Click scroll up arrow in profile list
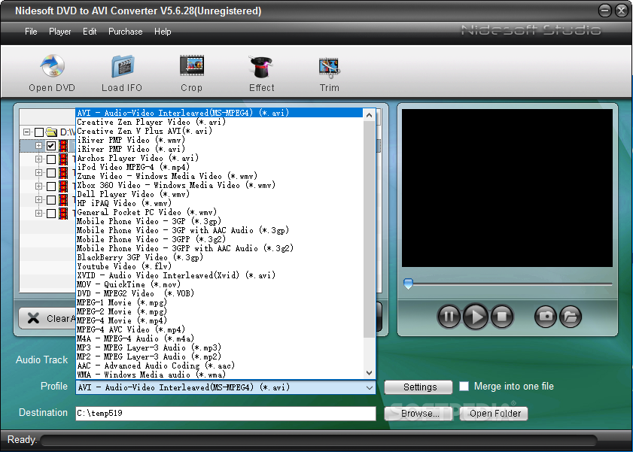Image resolution: width=633 pixels, height=452 pixels. point(369,115)
